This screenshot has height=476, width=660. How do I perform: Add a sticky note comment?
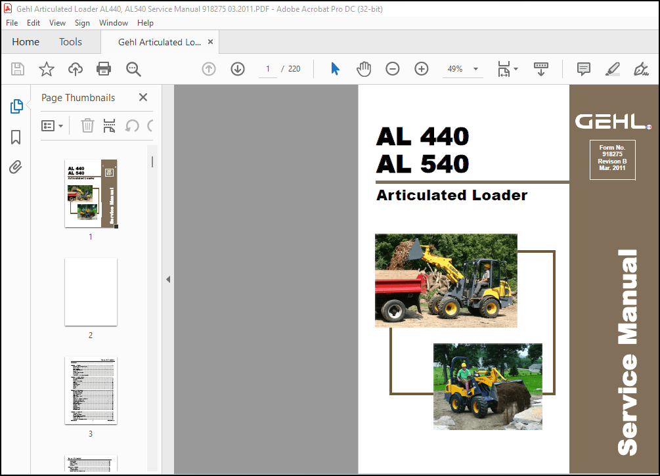583,68
